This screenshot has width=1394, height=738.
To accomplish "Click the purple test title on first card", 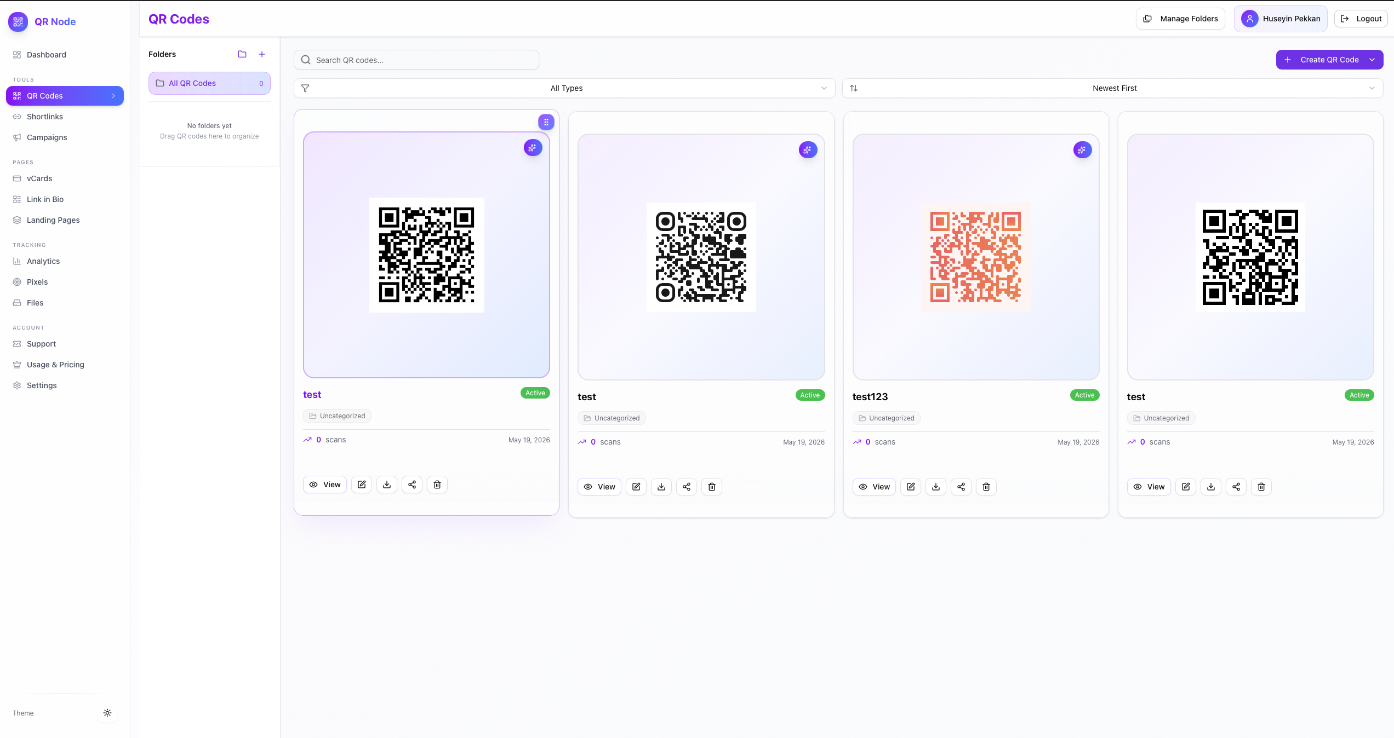I will [x=312, y=395].
